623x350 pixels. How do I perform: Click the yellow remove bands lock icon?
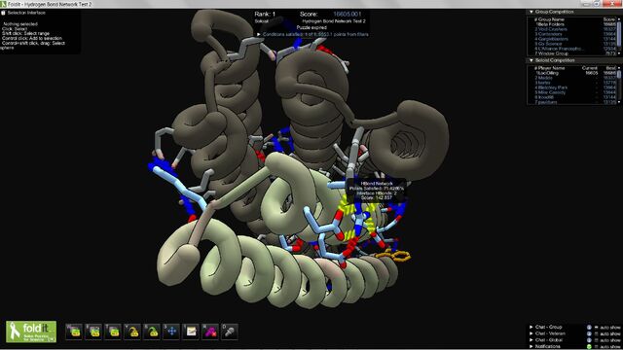[x=132, y=332]
